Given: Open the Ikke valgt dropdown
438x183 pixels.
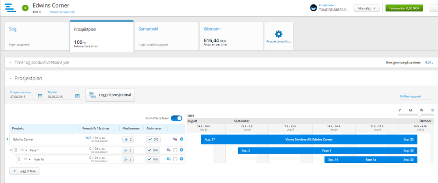Looking at the screenshot, I should [367, 8].
